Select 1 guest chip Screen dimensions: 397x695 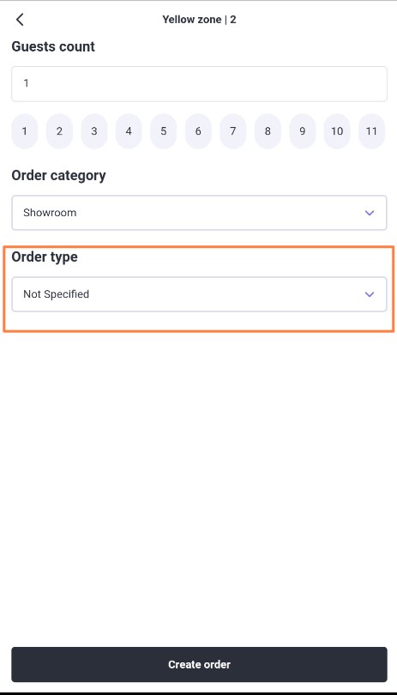tap(24, 131)
